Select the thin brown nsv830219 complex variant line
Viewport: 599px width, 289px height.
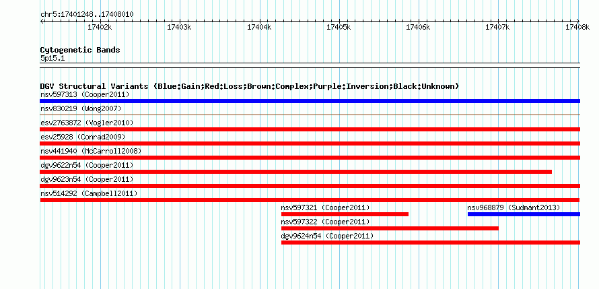[310, 115]
